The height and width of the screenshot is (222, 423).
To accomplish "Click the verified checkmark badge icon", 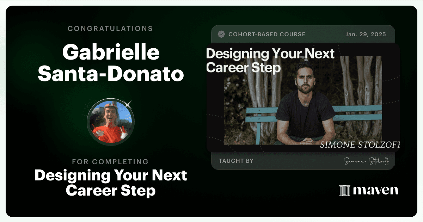I will (x=222, y=34).
